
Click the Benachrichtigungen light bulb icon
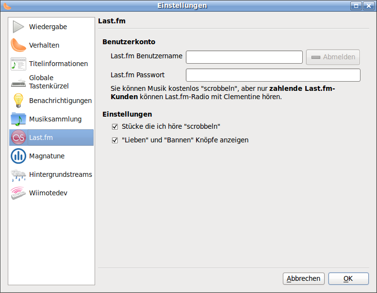click(x=18, y=101)
